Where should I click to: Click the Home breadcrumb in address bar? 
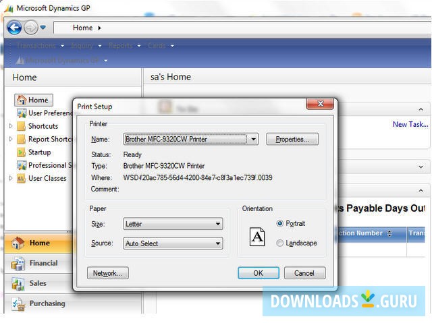[x=82, y=28]
